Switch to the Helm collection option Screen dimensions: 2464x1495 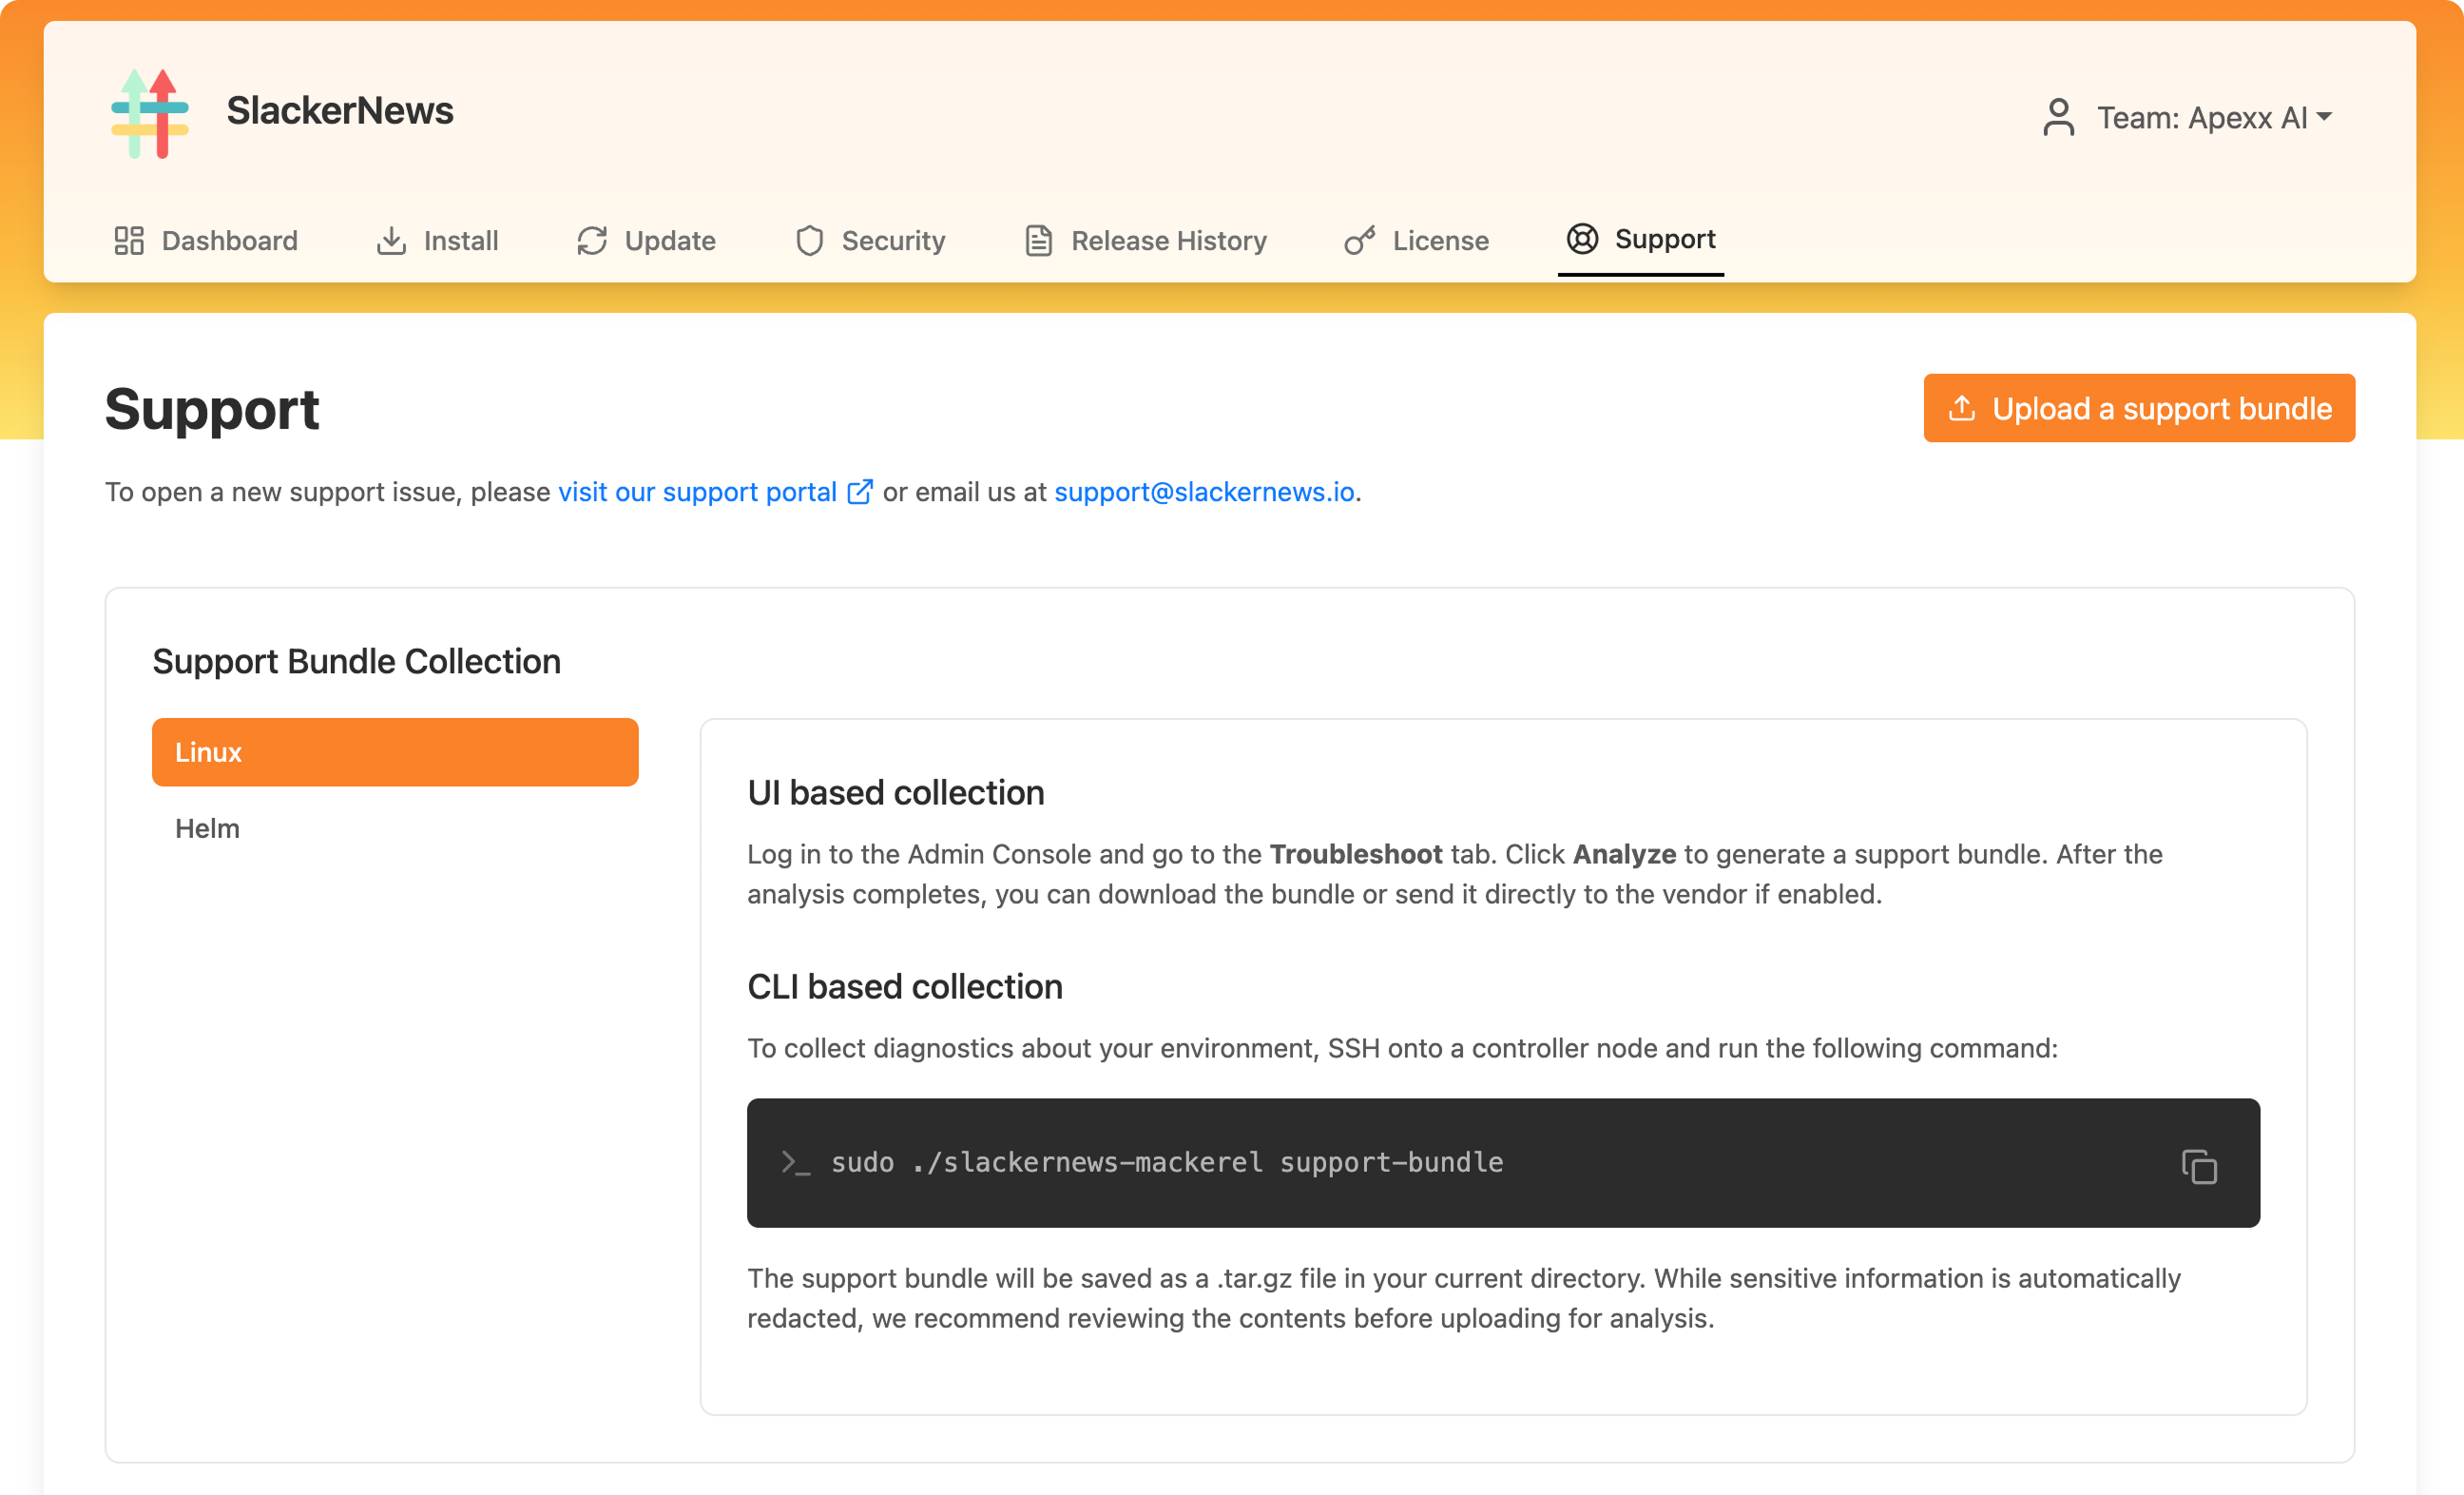[207, 827]
